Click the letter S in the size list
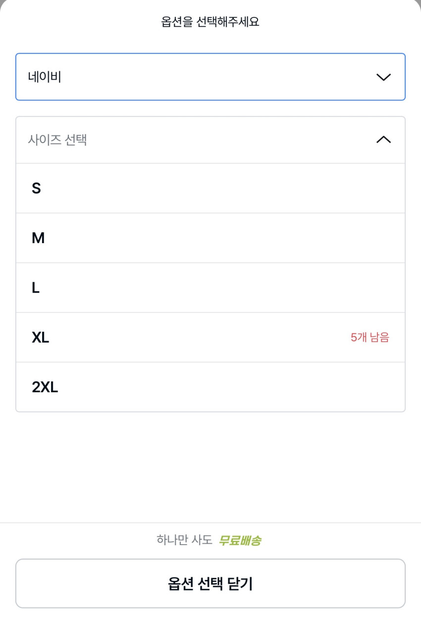The width and height of the screenshot is (421, 622). coord(36,188)
